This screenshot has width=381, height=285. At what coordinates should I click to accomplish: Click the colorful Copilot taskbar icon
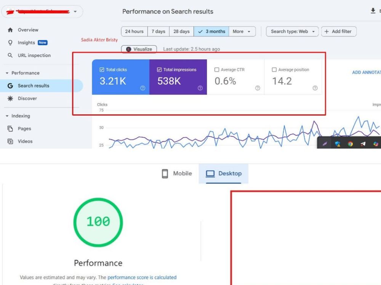click(376, 144)
